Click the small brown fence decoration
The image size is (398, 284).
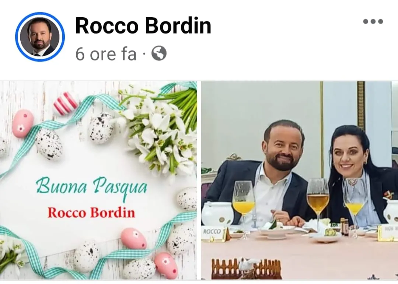coord(246,269)
